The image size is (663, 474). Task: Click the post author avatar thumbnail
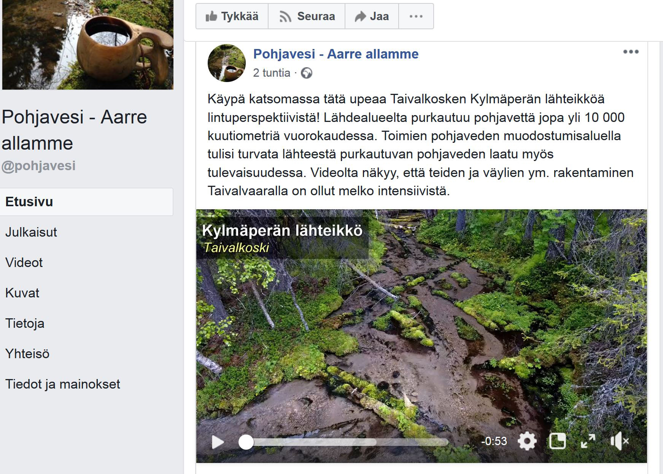(x=227, y=63)
